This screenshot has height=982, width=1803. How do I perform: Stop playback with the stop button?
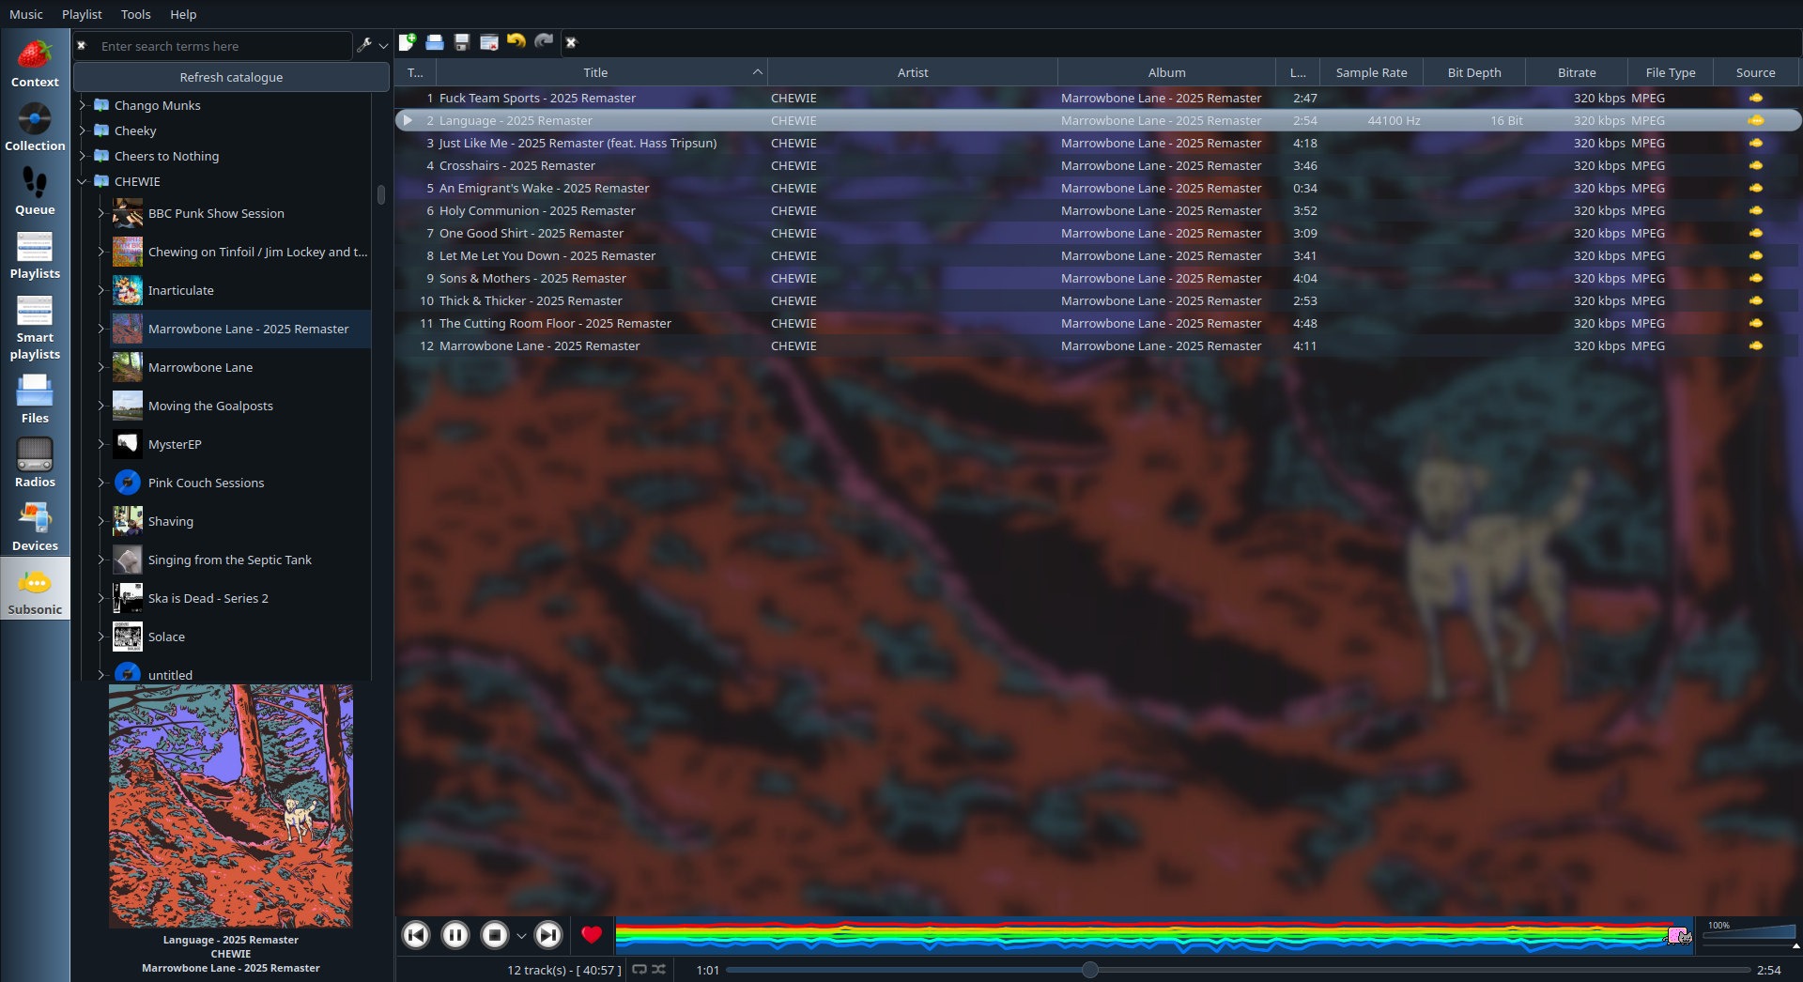494,934
